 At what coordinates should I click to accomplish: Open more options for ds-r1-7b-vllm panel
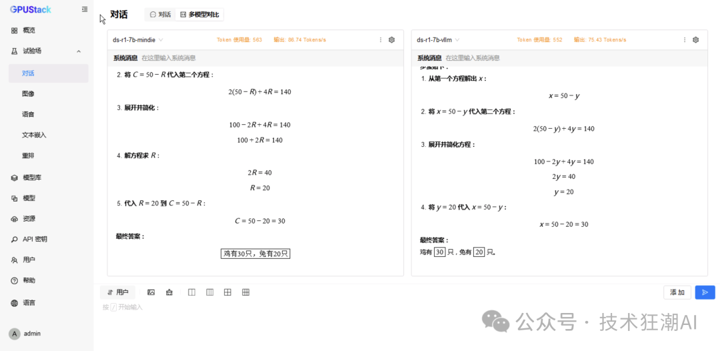[x=685, y=40]
